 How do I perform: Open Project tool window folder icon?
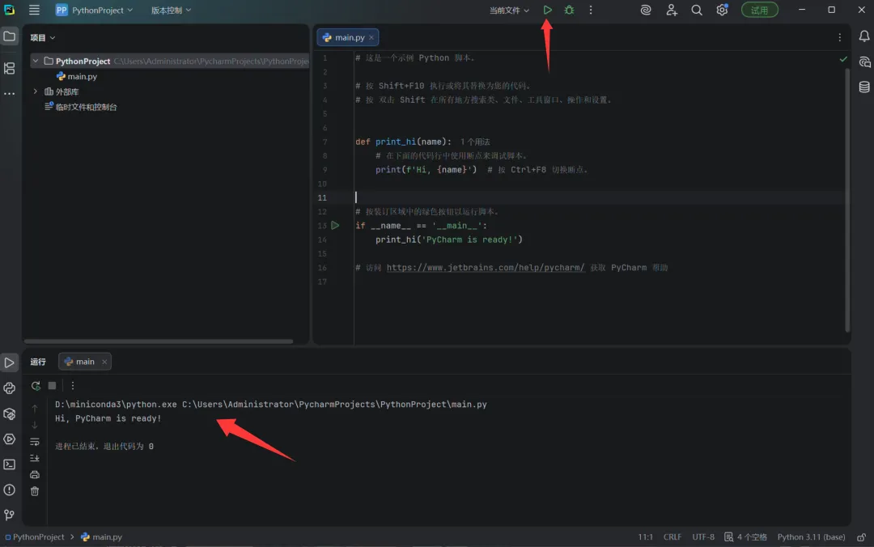(x=10, y=36)
